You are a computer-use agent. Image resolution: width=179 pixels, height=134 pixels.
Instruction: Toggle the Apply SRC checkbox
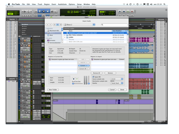point(93,77)
